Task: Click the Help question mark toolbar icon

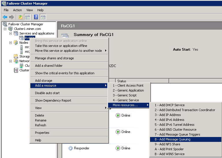Action: [x=36, y=17]
